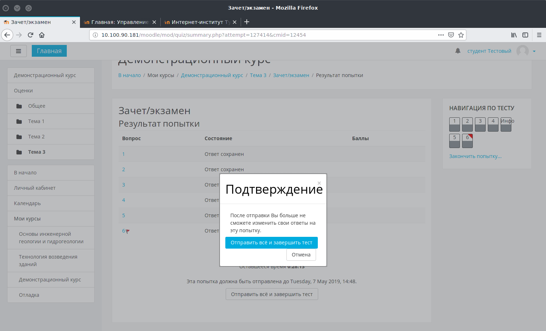Open Закончить попытку link

pos(475,156)
